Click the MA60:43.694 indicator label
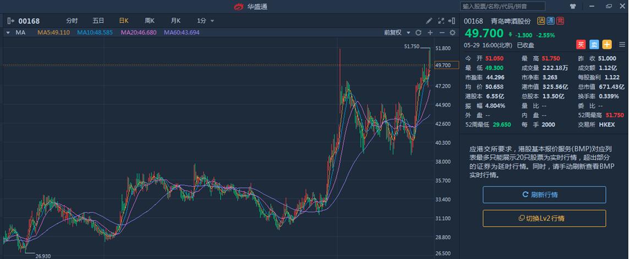This screenshot has width=630, height=259. (182, 32)
